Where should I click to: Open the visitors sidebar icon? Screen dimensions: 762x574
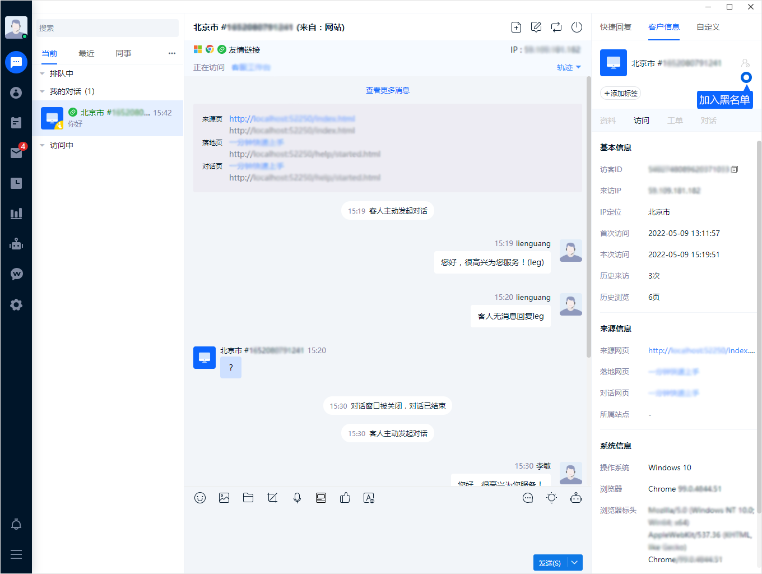16,92
